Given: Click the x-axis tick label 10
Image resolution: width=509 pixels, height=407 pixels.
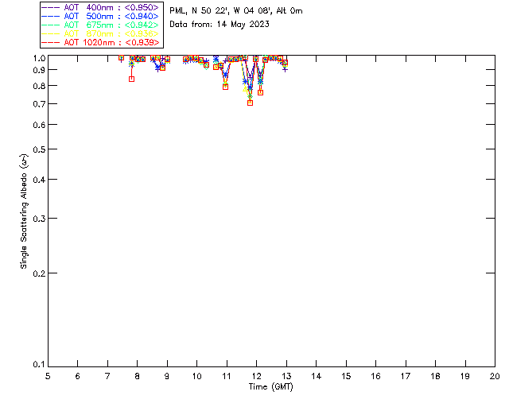Looking at the screenshot, I should 196,376.
